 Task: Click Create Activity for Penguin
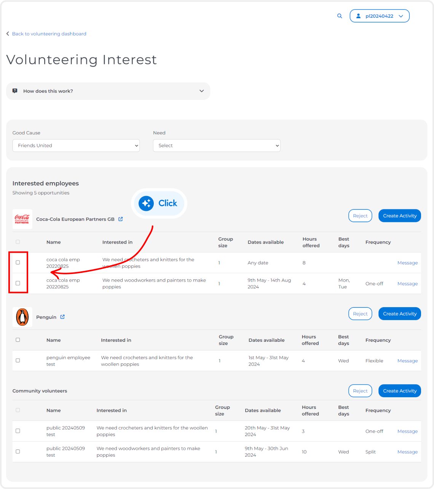click(399, 314)
